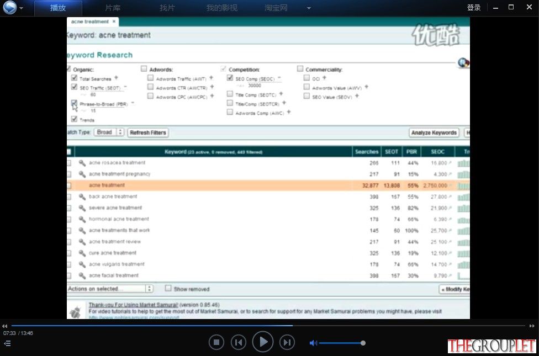Open the 我的影视 tab
This screenshot has width=539, height=356.
[221, 8]
